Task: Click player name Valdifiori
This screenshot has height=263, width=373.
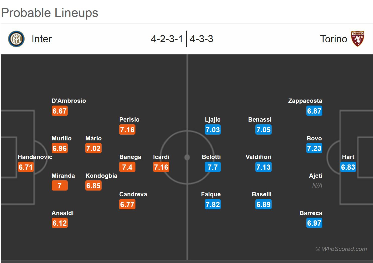Action: pos(258,157)
